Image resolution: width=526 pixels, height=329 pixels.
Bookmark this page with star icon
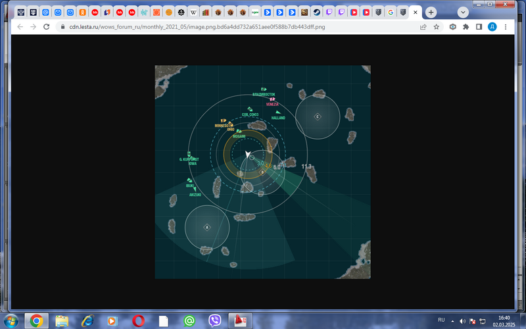(436, 27)
